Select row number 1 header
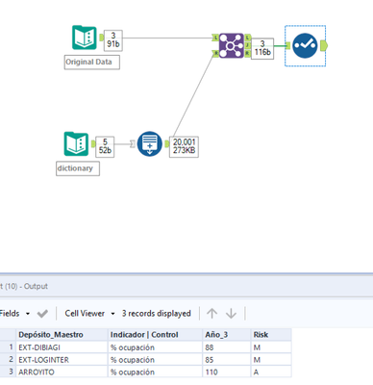 (8, 347)
